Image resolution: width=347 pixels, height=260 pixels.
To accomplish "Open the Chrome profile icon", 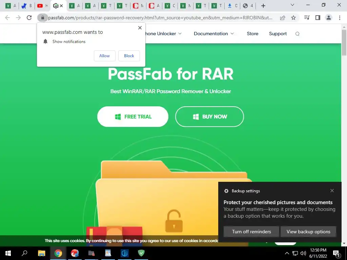I will [329, 18].
